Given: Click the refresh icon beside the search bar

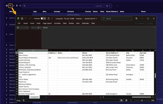Looking at the screenshot, I should pos(20,5).
